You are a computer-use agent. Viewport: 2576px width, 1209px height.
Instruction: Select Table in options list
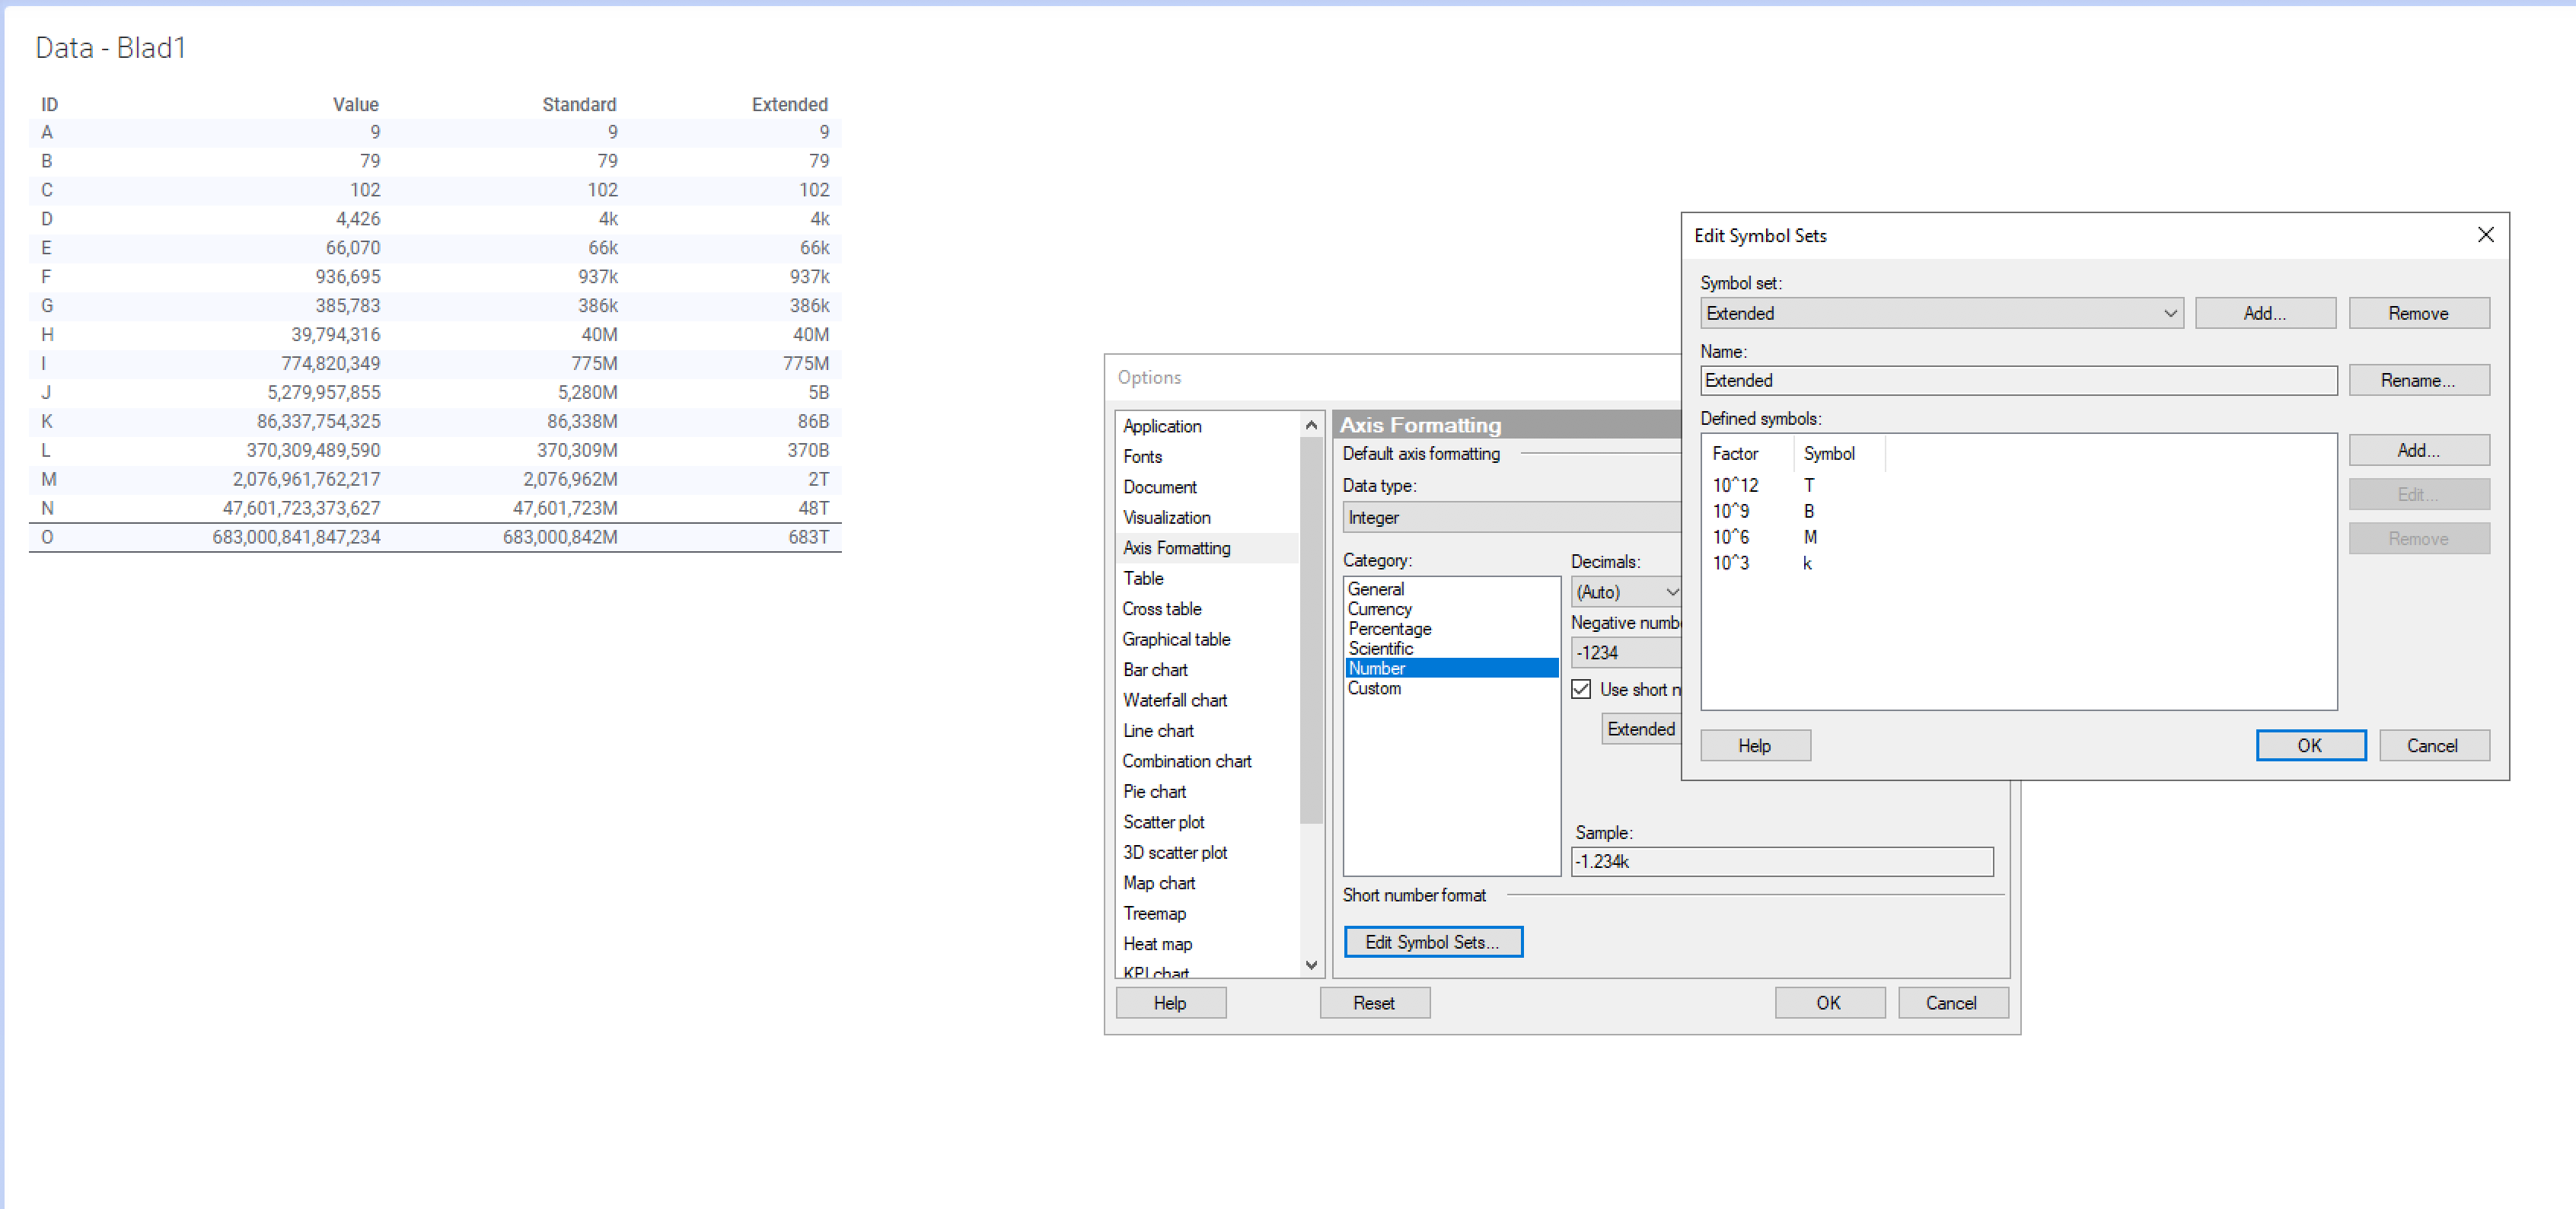(x=1143, y=578)
